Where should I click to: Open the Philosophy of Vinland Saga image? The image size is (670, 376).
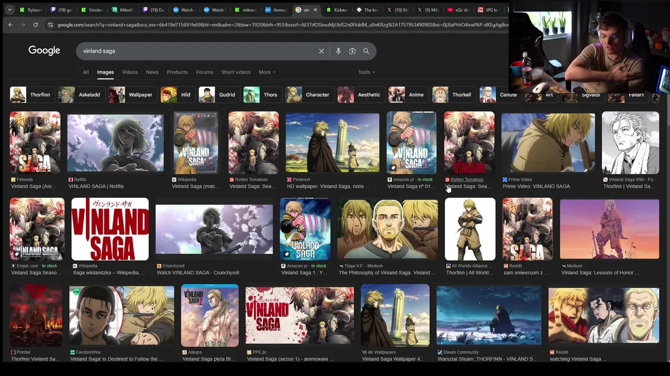pyautogui.click(x=387, y=229)
